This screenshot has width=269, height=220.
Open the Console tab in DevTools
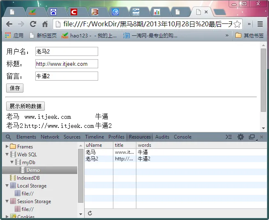(182, 137)
